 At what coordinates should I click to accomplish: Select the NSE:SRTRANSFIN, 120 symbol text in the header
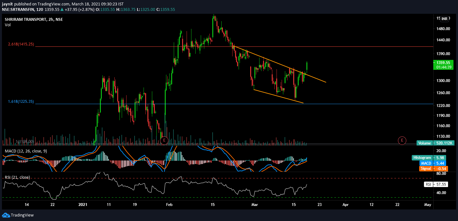22,10
